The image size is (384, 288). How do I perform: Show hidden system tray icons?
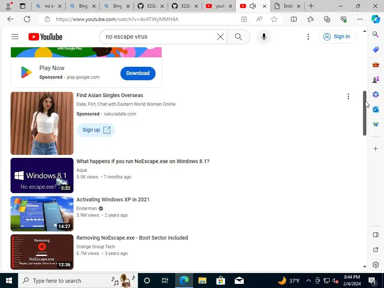click(x=309, y=280)
